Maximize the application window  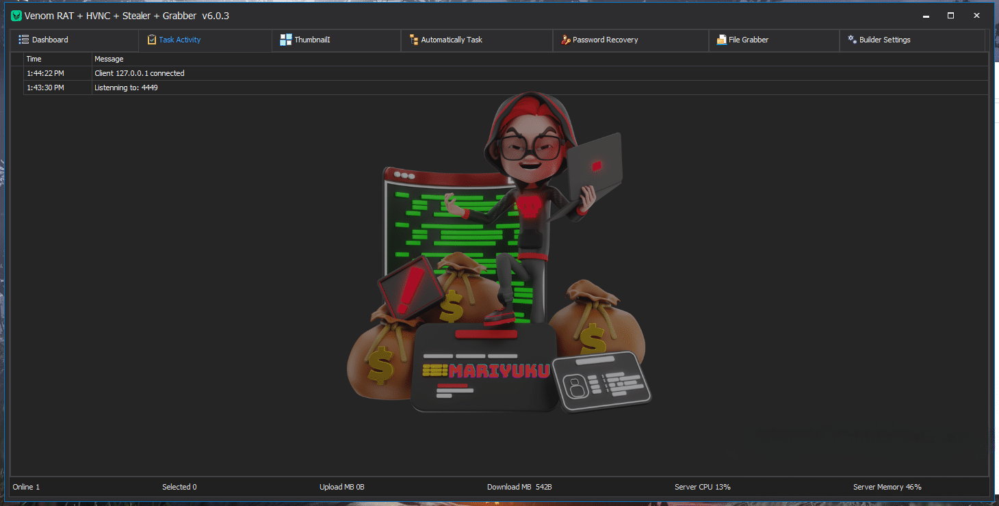(950, 15)
